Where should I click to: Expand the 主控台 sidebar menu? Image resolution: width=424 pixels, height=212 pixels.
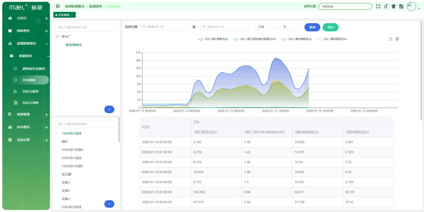[27, 18]
